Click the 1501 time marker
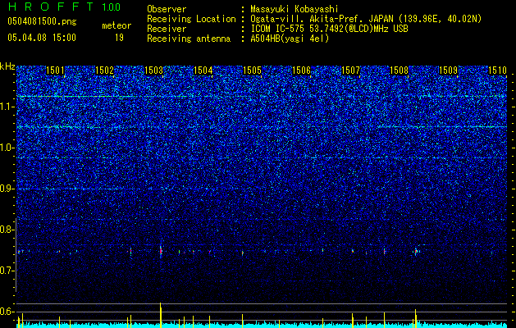 click(x=55, y=71)
